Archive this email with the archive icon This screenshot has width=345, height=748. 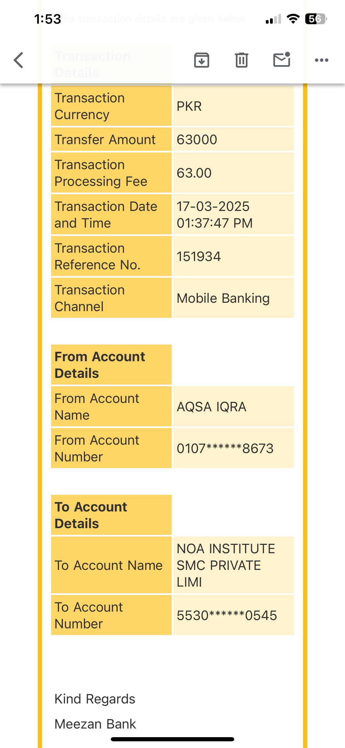coord(201,60)
